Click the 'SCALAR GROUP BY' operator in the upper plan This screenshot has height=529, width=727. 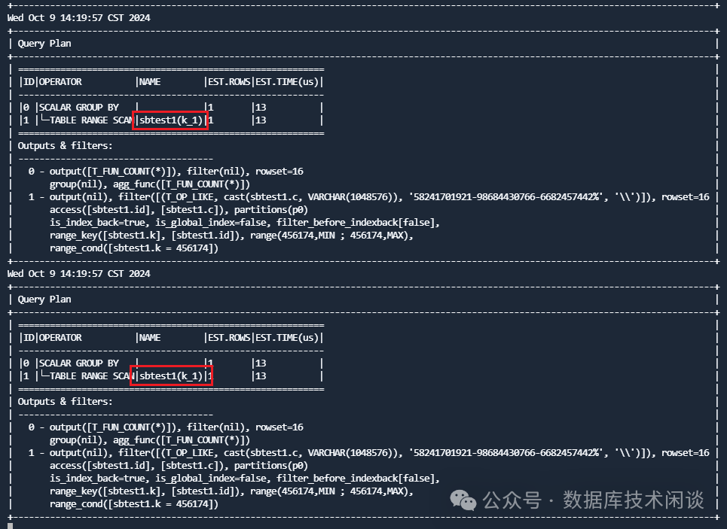click(x=79, y=108)
